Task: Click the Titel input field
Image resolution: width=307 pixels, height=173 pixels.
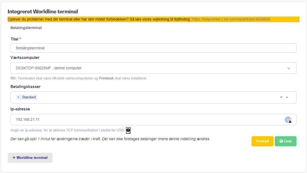Action: click(x=153, y=48)
